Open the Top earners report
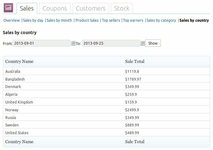The width and height of the screenshot is (213, 150). pos(133,20)
